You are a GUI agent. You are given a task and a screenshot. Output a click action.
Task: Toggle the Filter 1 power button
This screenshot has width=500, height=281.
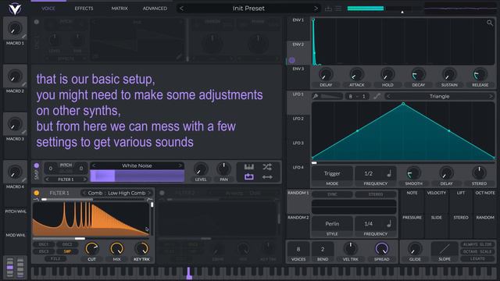37,193
